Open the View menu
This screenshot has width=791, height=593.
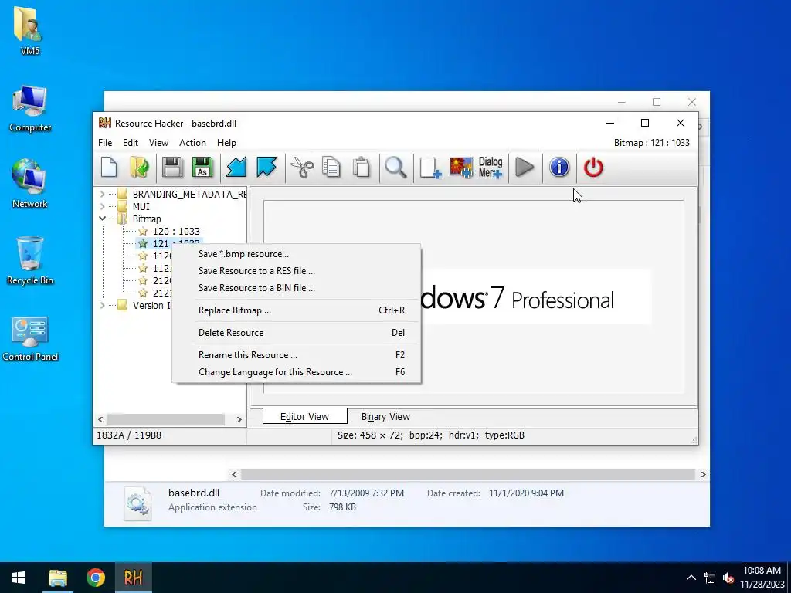click(158, 143)
